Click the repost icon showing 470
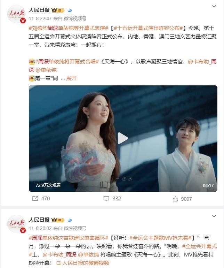This screenshot has width=224, height=268. (x=35, y=198)
